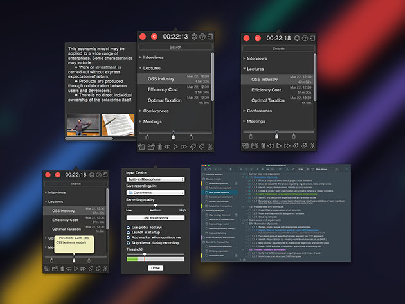Click the Link to Dropbox button

point(156,218)
